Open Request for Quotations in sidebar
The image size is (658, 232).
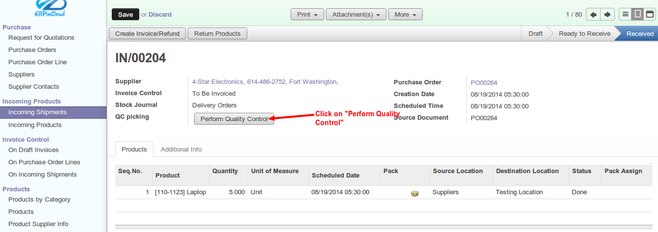tap(41, 37)
